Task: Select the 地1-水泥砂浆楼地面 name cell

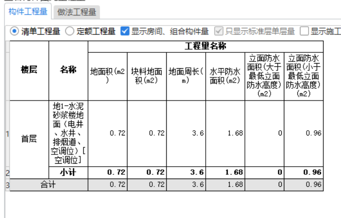Action: [x=68, y=133]
